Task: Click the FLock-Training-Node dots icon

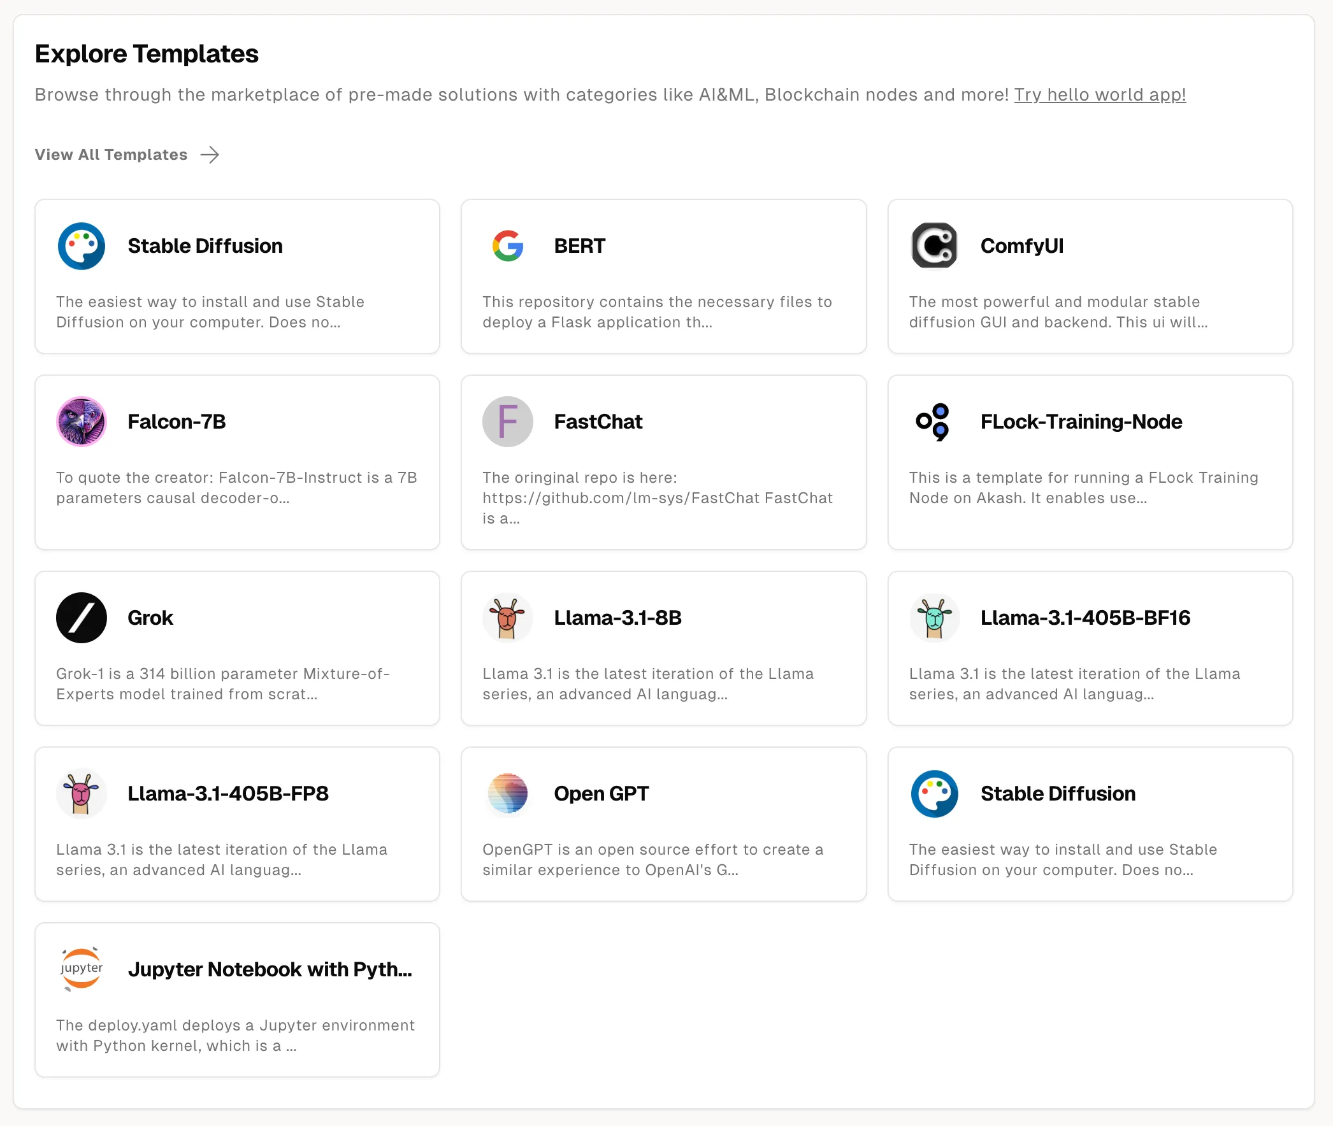Action: coord(934,421)
